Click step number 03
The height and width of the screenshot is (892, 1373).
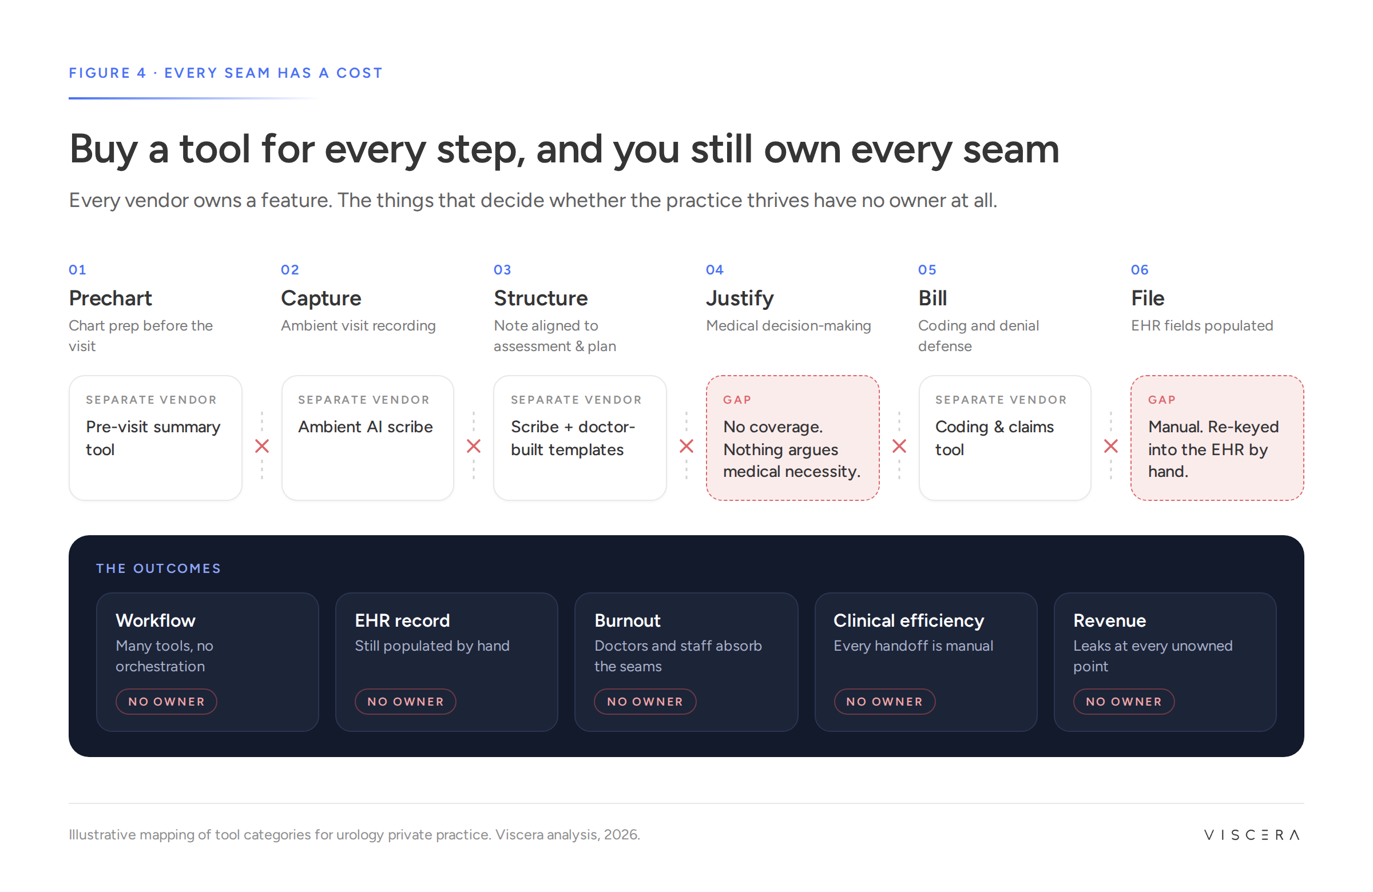click(502, 269)
